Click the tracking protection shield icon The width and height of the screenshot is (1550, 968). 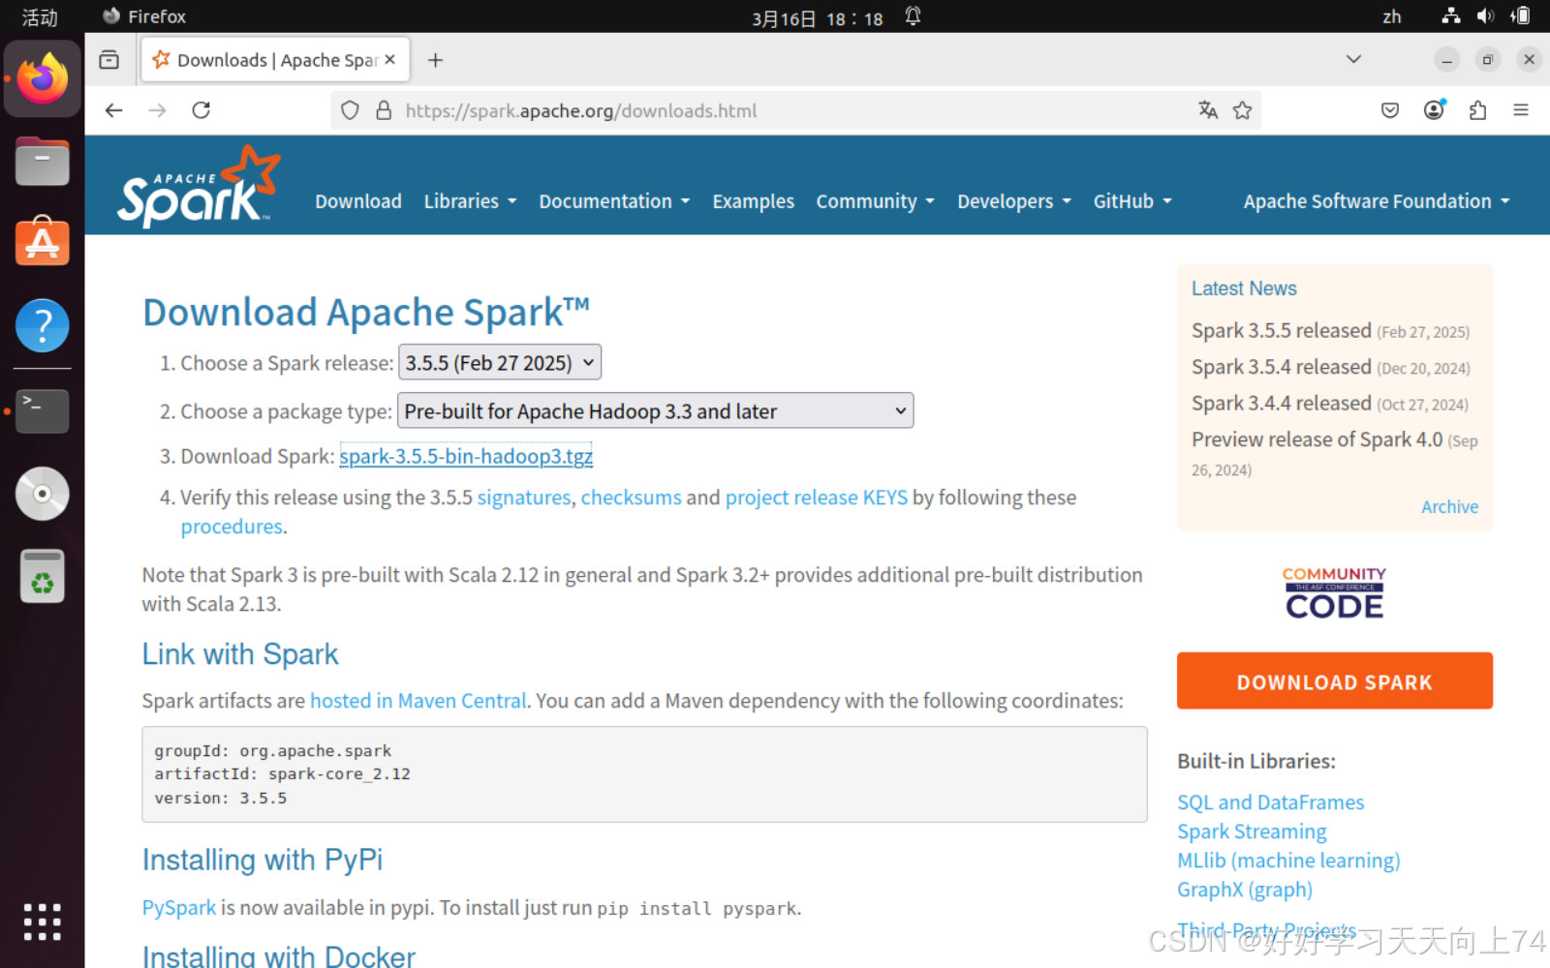coord(350,109)
